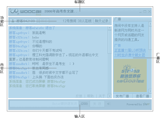Screen dimensions: 160x118
Task: Open the 19时世乒赛中朝女团 link
Action: coord(130,55)
